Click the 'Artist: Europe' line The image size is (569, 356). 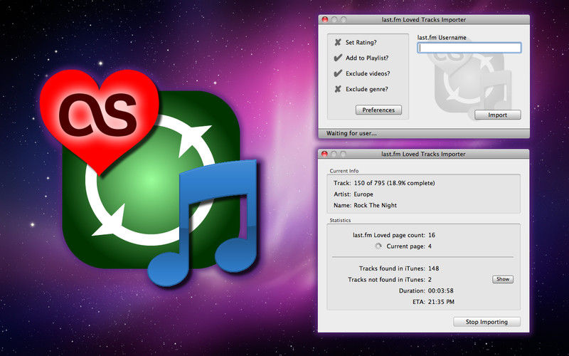coord(353,194)
